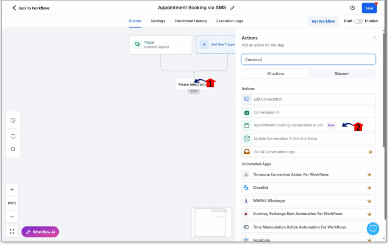This screenshot has height=244, width=388.
Task: Click crown icon on WAGHL Whatsapp row
Action: pos(369,201)
